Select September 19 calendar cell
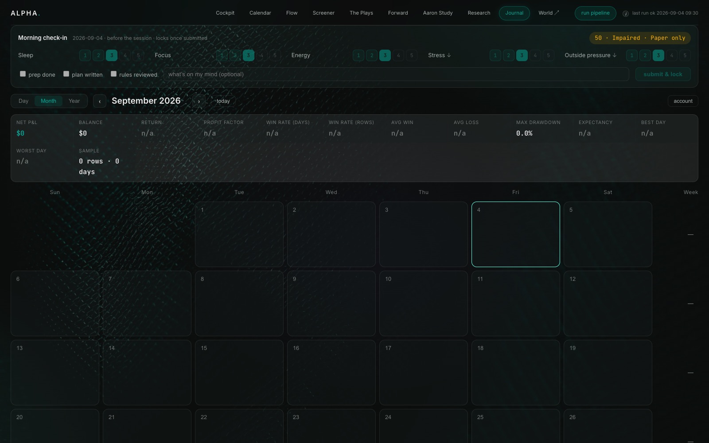The width and height of the screenshot is (709, 443). 608,373
